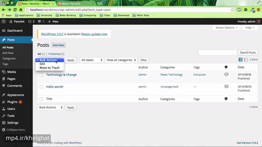This screenshot has height=147, width=262.
Task: Open Tags under Posts in sidebar
Action: (x=5, y=64)
